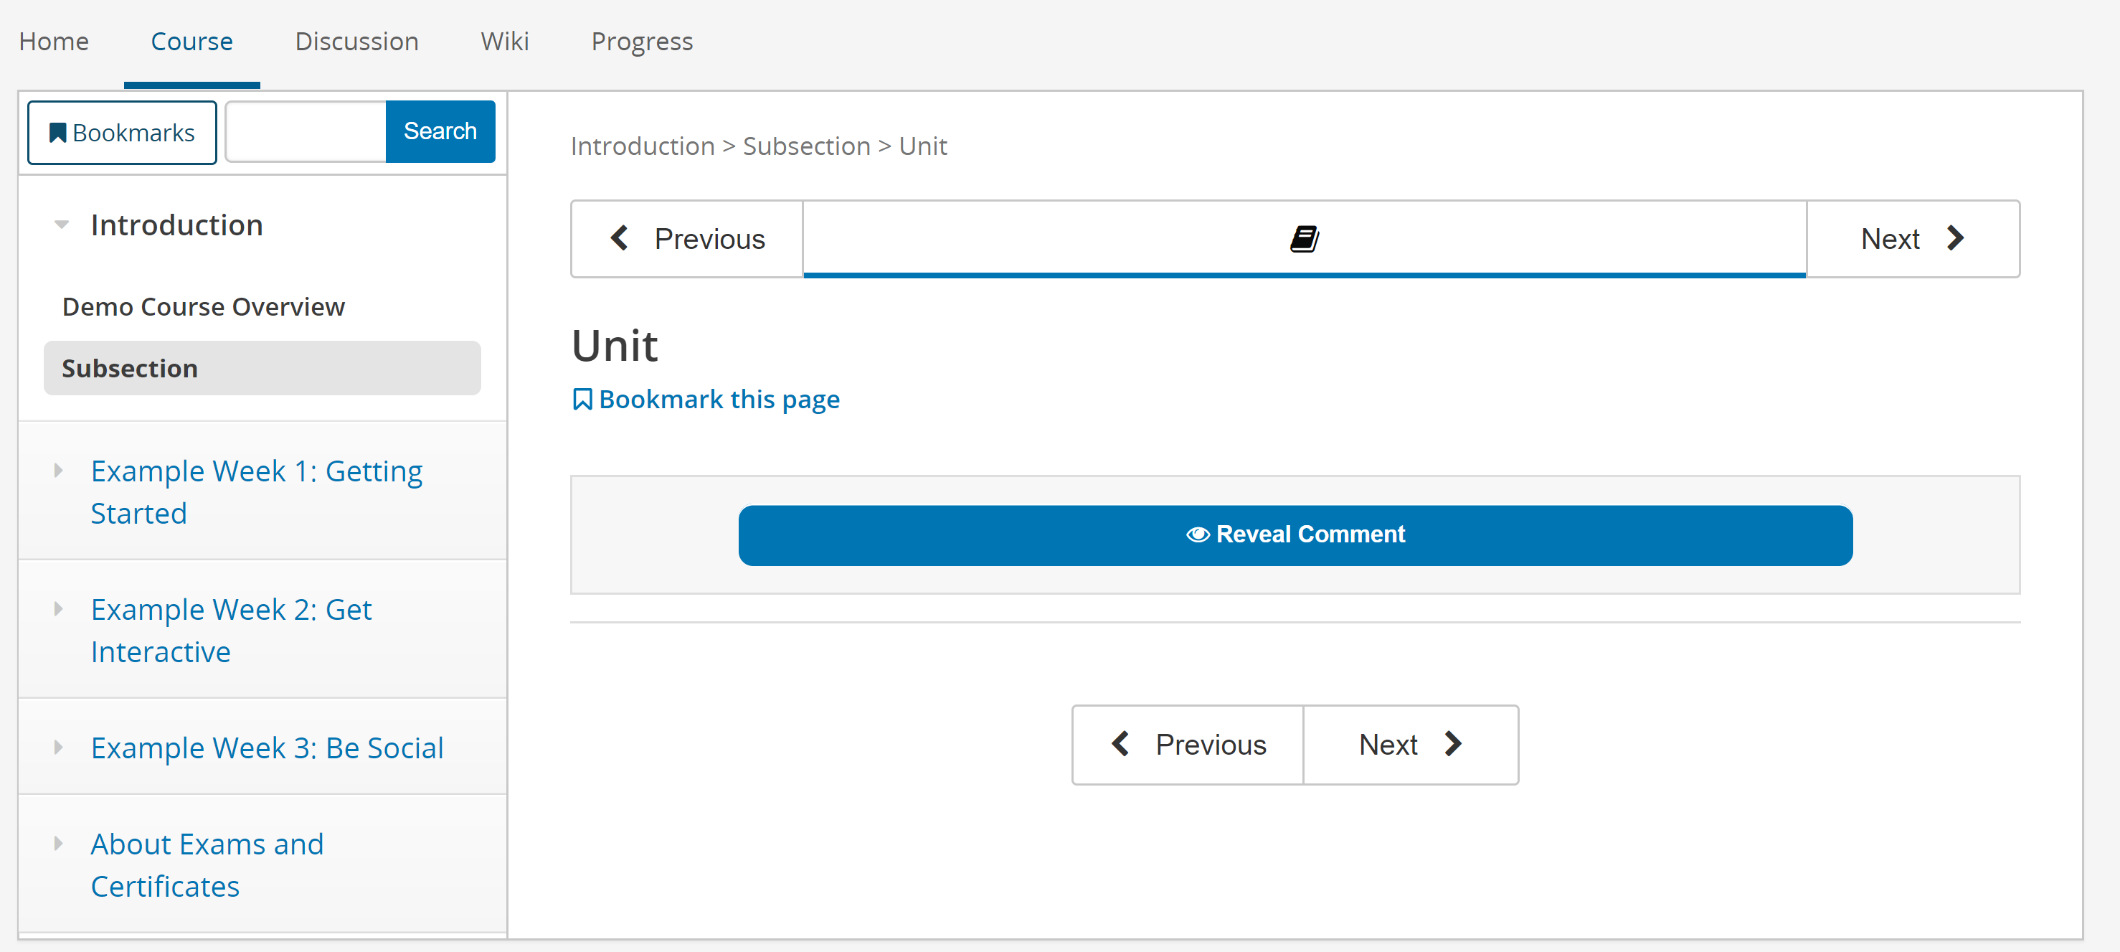Image resolution: width=2120 pixels, height=952 pixels.
Task: Click the bottom Previous button
Action: (x=1188, y=745)
